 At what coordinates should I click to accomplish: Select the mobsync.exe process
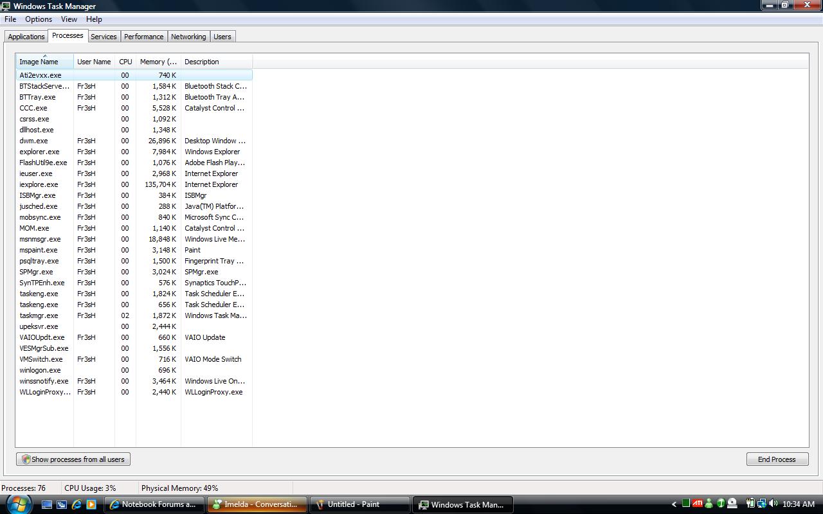tap(134, 217)
